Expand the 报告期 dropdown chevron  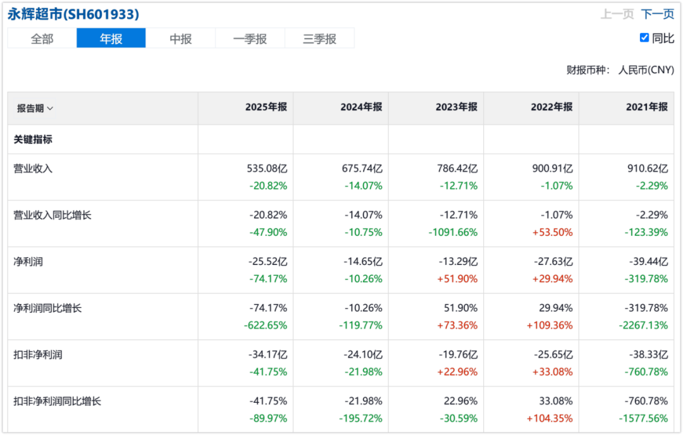click(x=50, y=108)
